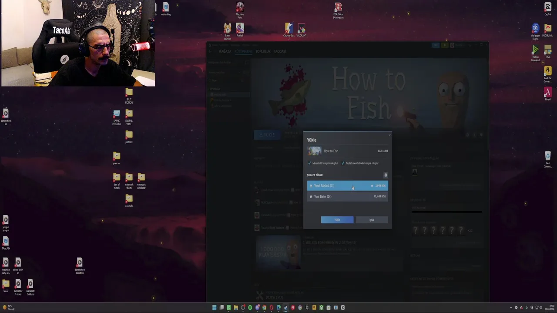557x313 pixels.
Task: Open install location settings gear
Action: pyautogui.click(x=386, y=175)
